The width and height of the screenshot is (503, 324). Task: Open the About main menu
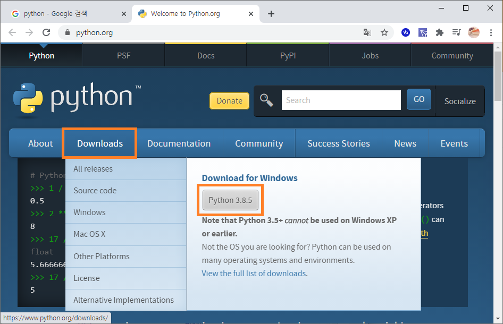point(40,143)
